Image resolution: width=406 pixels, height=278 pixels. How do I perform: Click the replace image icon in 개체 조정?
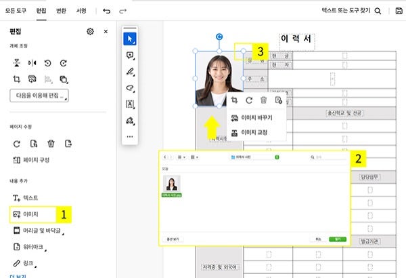pyautogui.click(x=32, y=79)
